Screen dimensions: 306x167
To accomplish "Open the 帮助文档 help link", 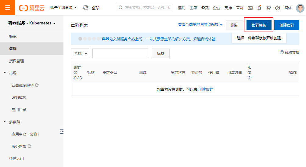I will [x=292, y=52].
